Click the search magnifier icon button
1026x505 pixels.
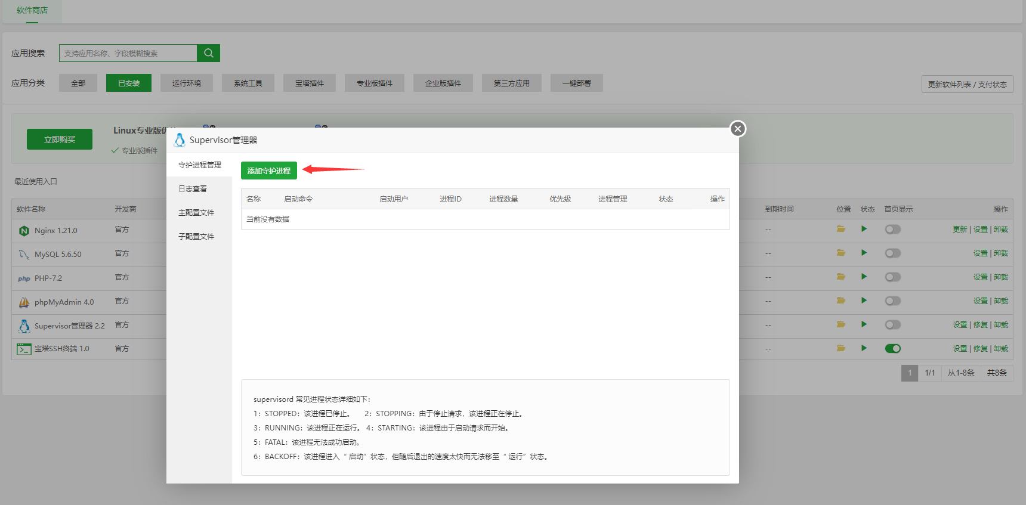pos(208,53)
